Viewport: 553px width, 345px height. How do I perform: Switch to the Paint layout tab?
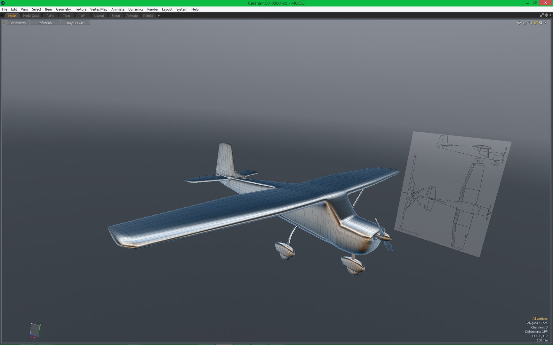tap(50, 16)
